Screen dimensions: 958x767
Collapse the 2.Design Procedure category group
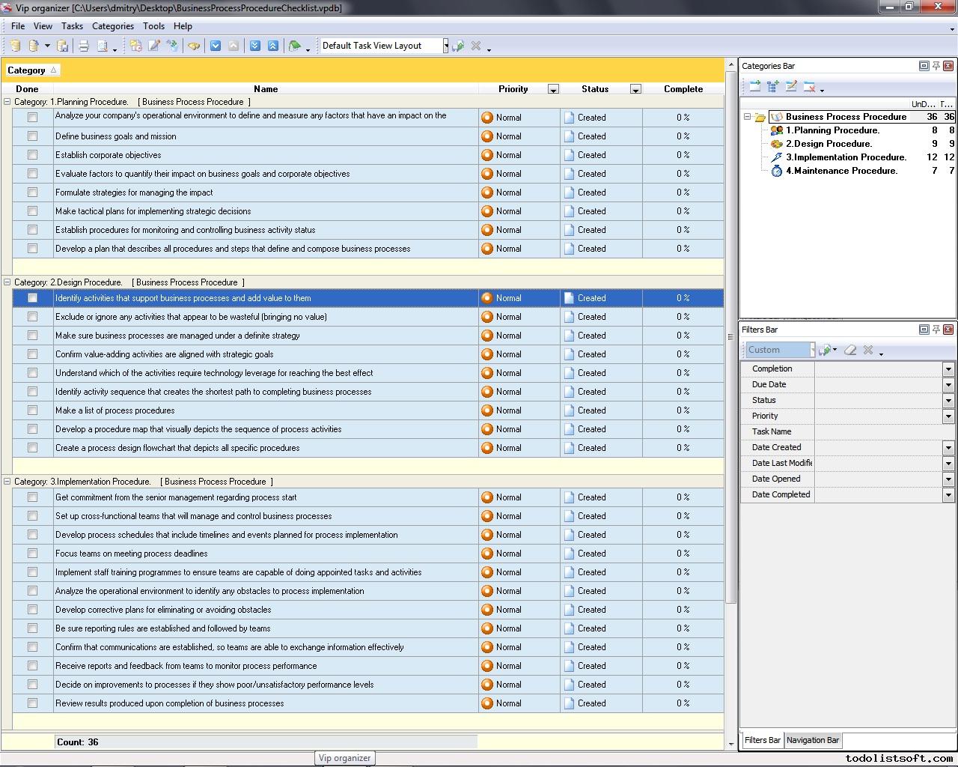(x=7, y=282)
